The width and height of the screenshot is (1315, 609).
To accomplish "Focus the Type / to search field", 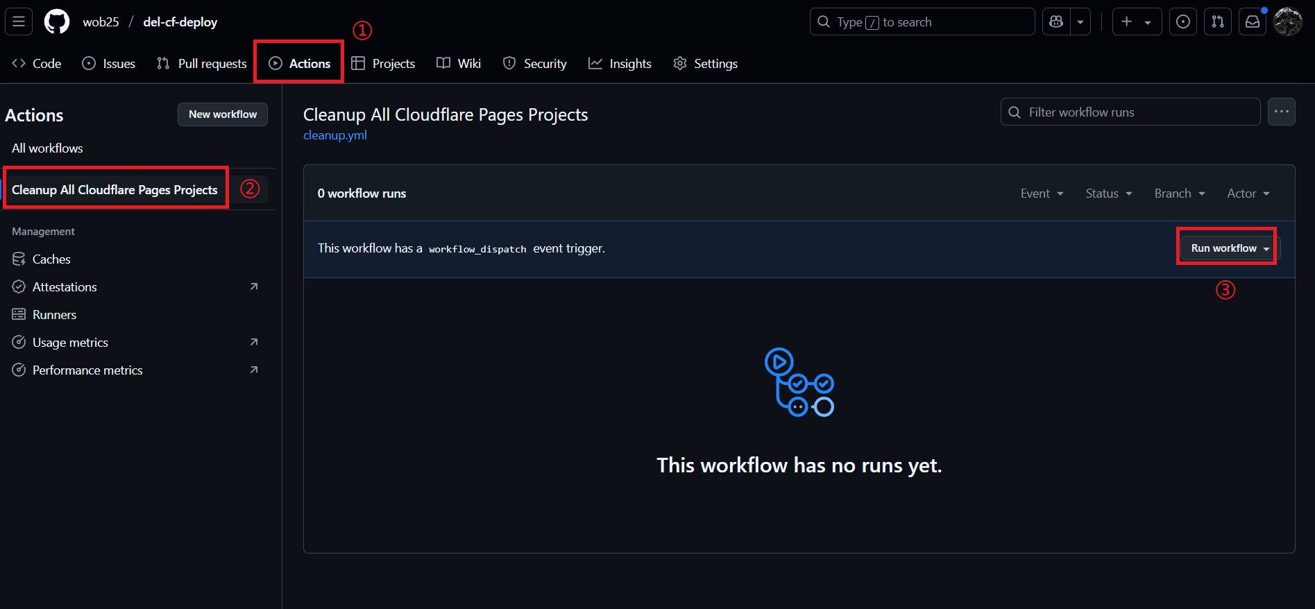I will coord(922,22).
